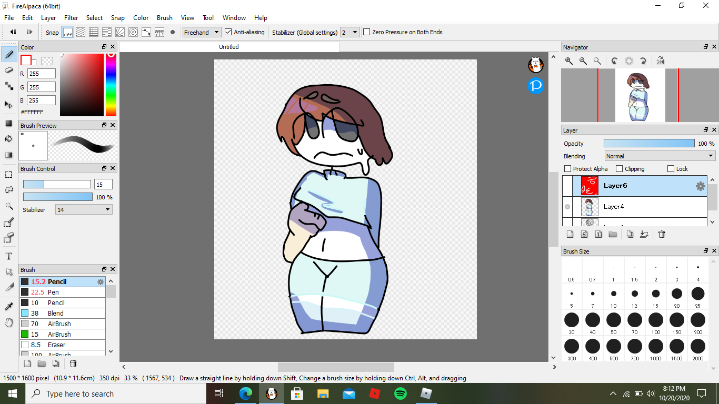Duplicate layer in Layer panel
The height and width of the screenshot is (404, 719).
tap(630, 234)
